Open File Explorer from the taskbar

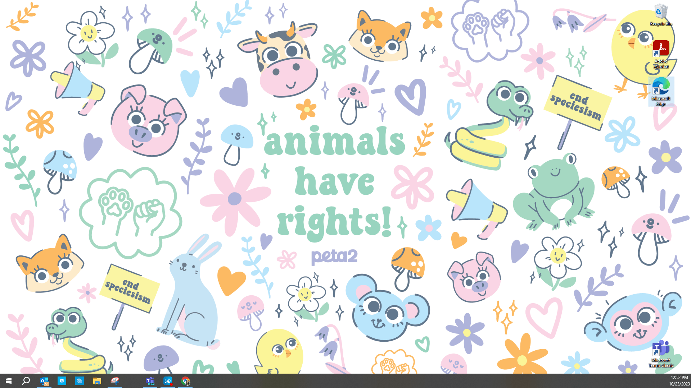pyautogui.click(x=96, y=381)
